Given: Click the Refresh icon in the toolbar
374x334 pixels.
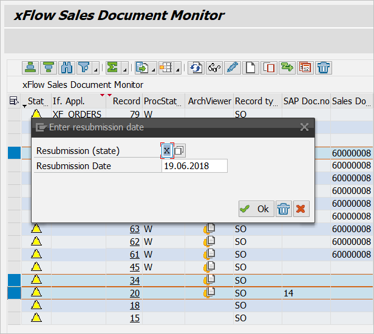Looking at the screenshot, I should pos(195,68).
